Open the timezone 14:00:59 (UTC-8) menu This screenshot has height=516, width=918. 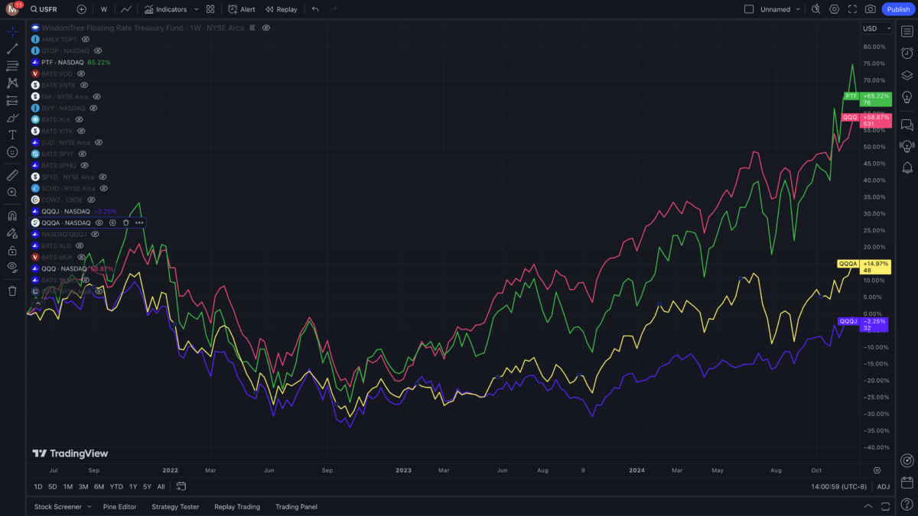tap(839, 487)
